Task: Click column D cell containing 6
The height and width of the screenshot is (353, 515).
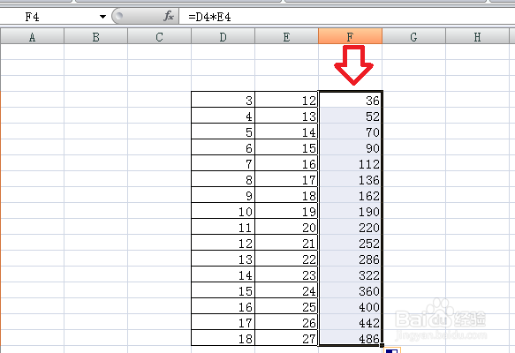Action: click(x=223, y=147)
